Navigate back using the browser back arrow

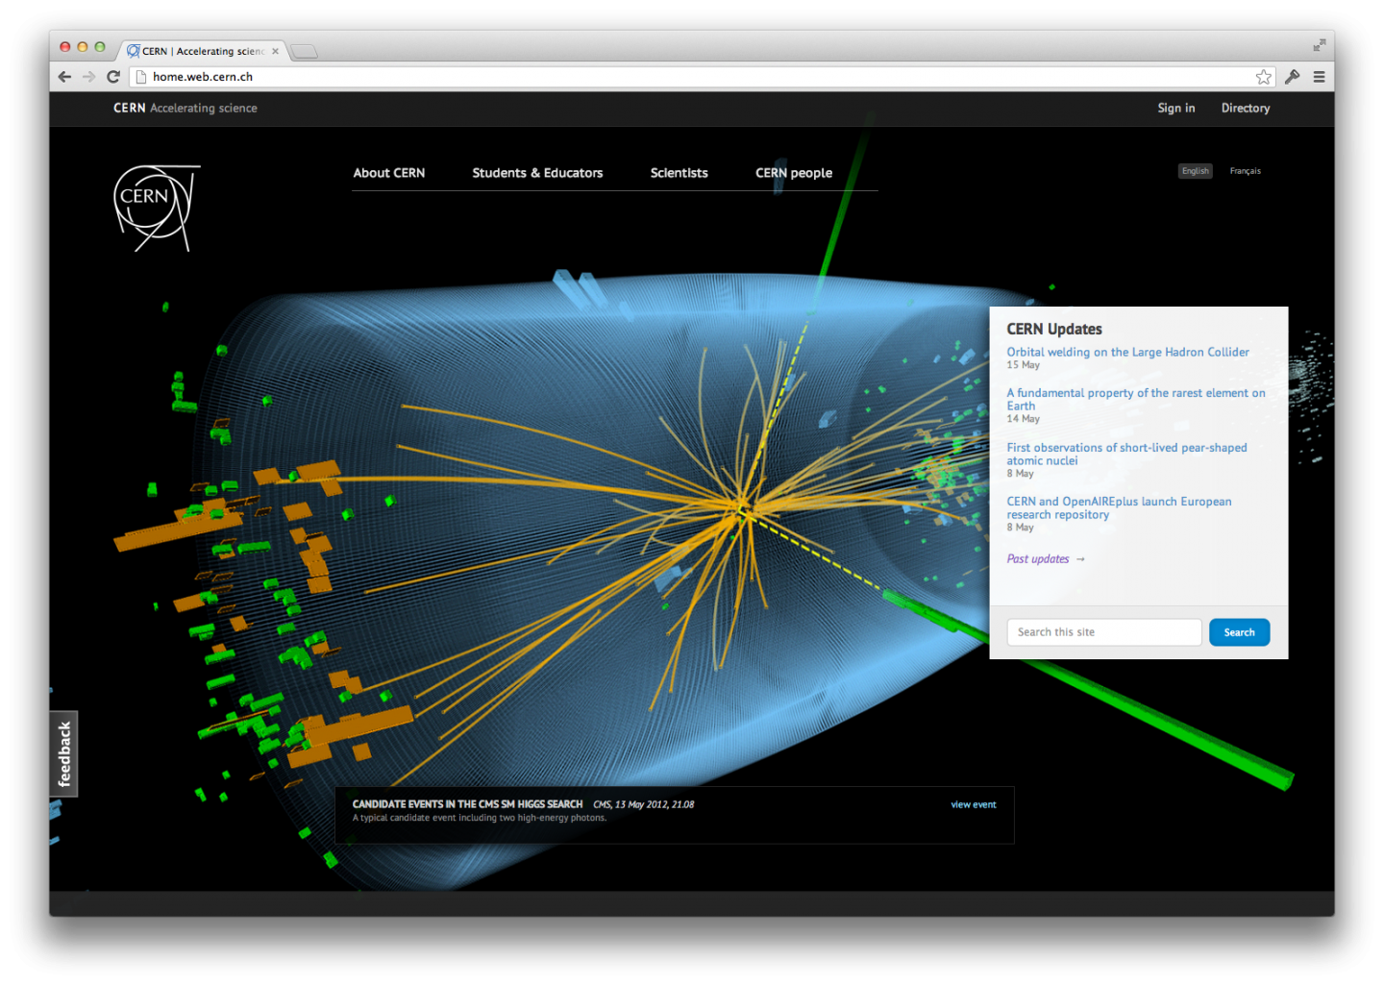pos(64,77)
